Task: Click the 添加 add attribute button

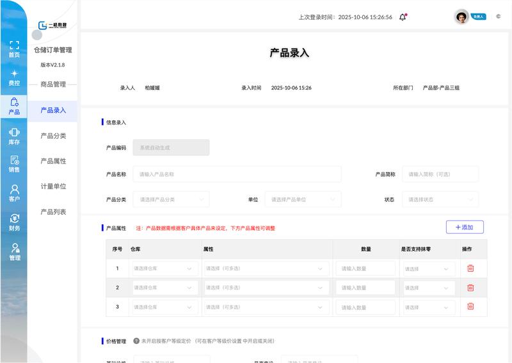Action: (x=465, y=228)
